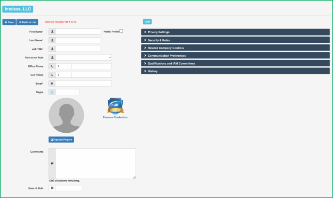This screenshot has width=333, height=198.
Task: Toggle the Public Profile checkbox
Action: point(121,31)
